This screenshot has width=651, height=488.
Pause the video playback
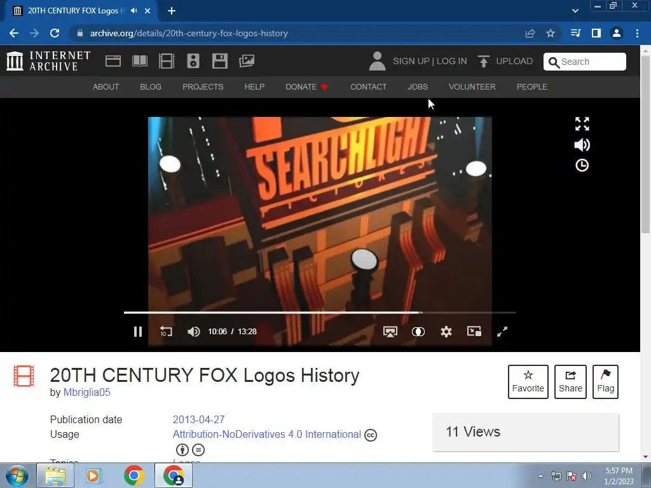138,332
